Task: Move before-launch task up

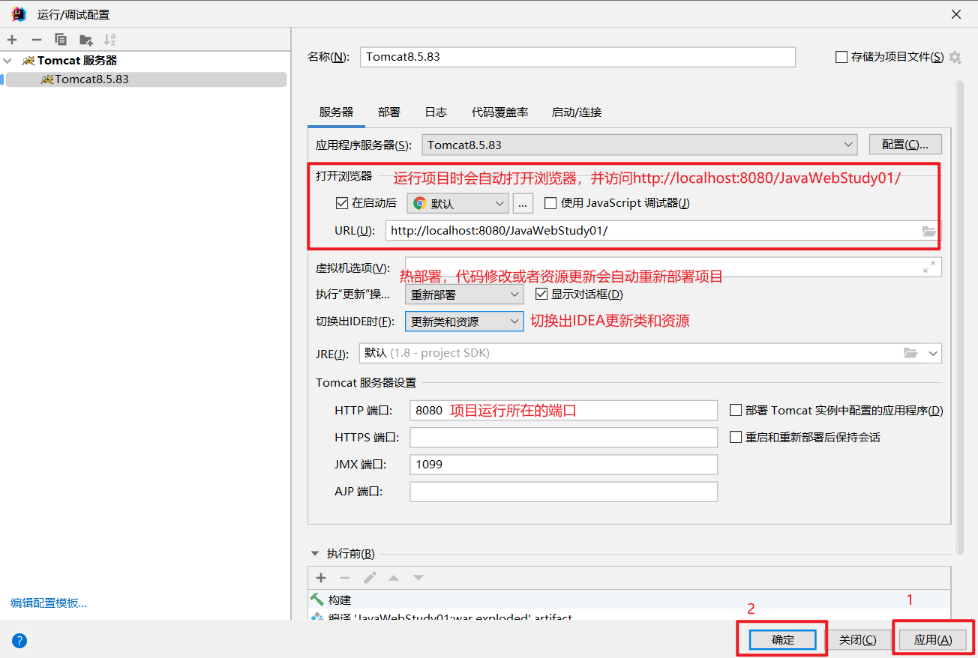Action: (x=394, y=578)
